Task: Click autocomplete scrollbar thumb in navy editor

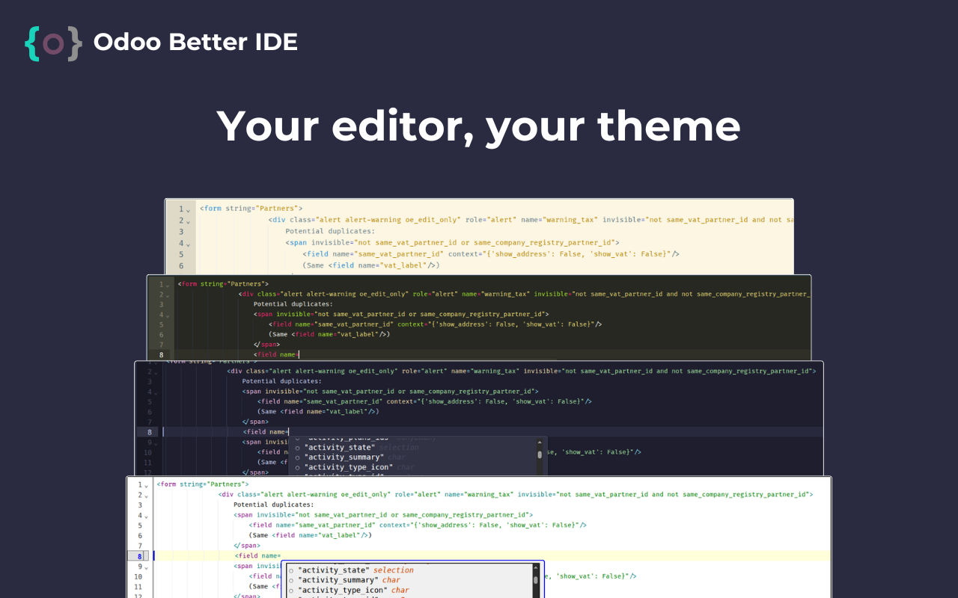Action: click(x=540, y=454)
